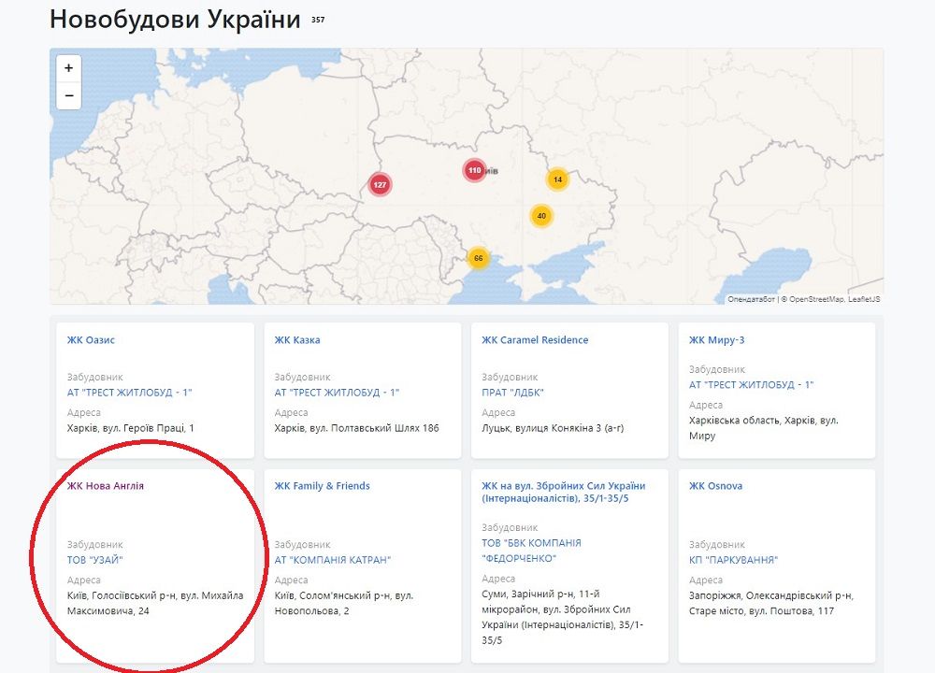Click the 127 cluster marker on the map
Screen dimensions: 935x673
pyautogui.click(x=380, y=186)
